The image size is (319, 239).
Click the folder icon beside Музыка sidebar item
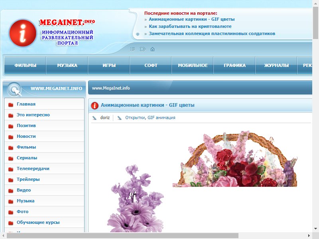click(11, 202)
